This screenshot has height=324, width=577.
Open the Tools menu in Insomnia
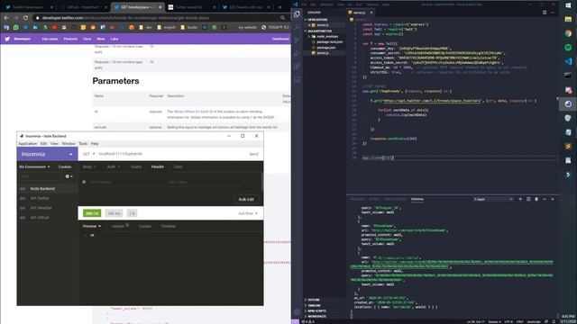point(83,144)
